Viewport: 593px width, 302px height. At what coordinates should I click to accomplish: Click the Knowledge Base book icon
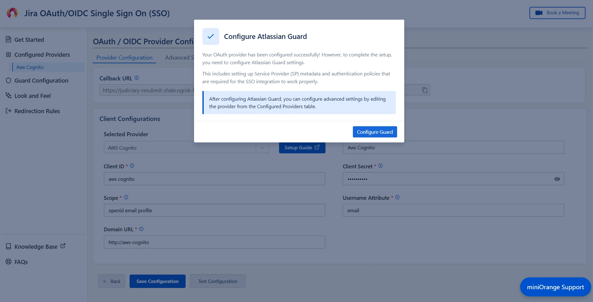point(8,246)
